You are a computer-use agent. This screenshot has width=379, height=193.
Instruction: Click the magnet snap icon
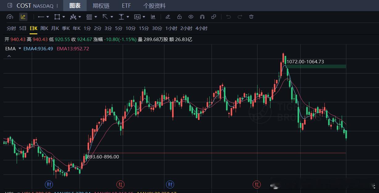point(202,17)
